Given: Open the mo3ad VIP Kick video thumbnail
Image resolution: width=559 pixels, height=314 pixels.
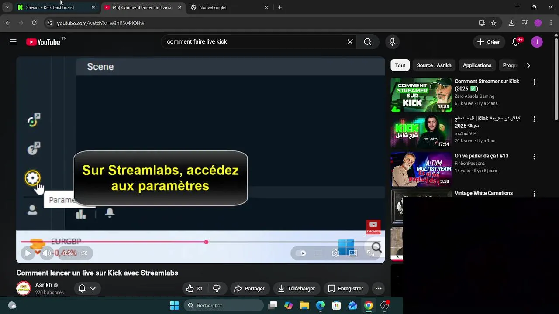Looking at the screenshot, I should point(421,132).
